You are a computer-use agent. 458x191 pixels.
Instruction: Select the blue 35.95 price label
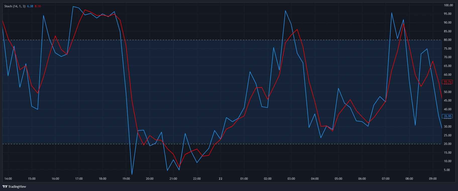pos(448,116)
